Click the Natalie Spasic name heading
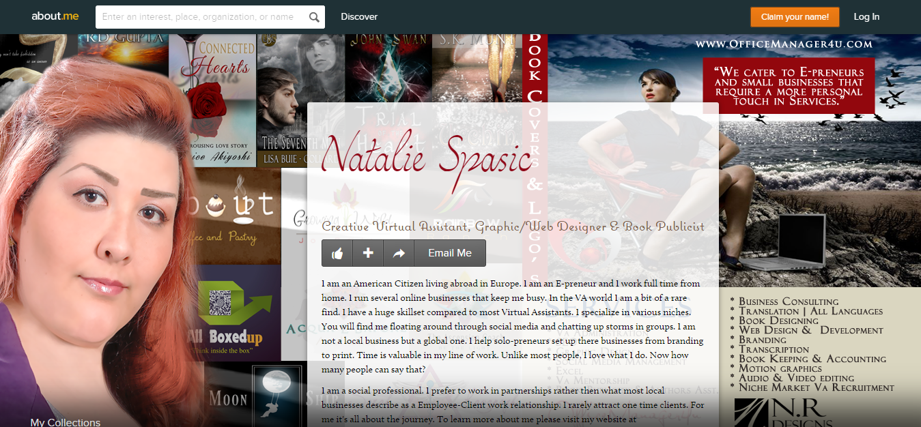The height and width of the screenshot is (427, 921). [428, 156]
